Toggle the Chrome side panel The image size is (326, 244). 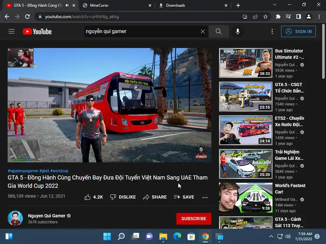click(299, 17)
